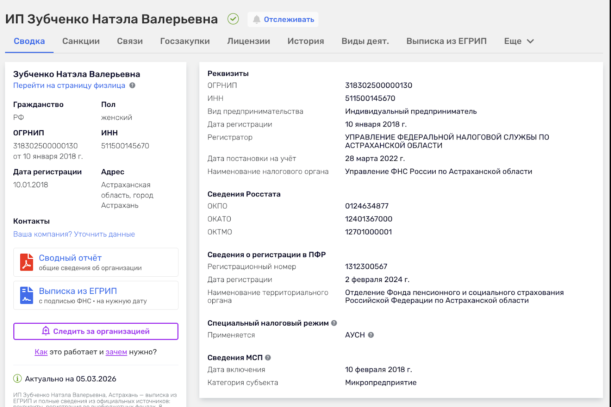This screenshot has height=407, width=611.
Task: Click question mark icon next to АУСН
Action: [x=371, y=335]
